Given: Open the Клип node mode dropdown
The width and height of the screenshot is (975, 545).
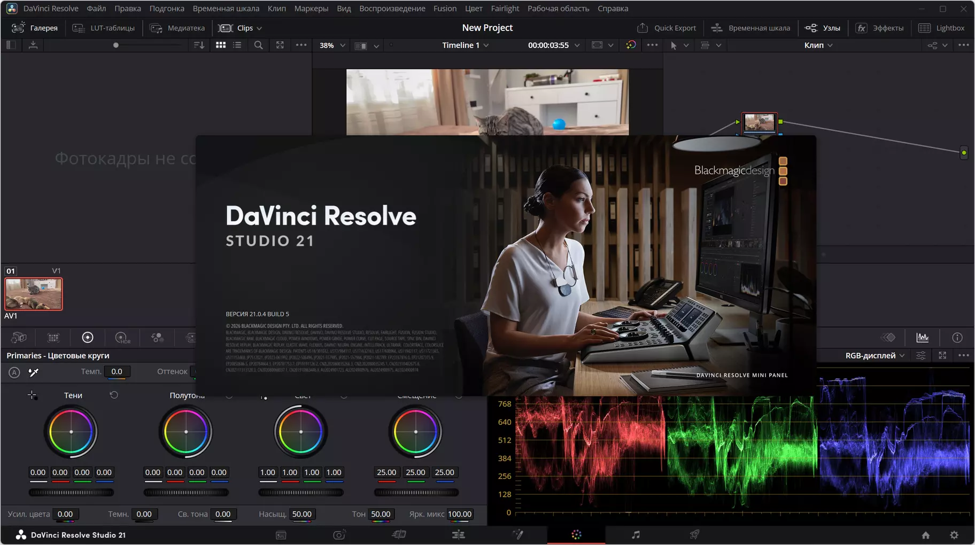Looking at the screenshot, I should pyautogui.click(x=818, y=45).
